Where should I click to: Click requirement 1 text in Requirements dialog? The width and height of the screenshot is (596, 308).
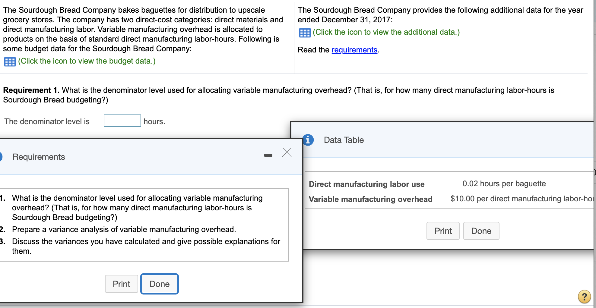[x=137, y=208]
